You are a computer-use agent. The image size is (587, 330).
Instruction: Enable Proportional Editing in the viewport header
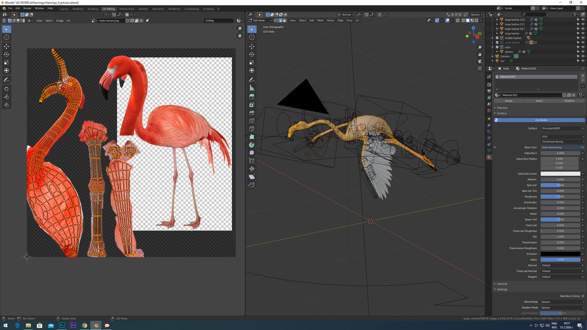[379, 15]
